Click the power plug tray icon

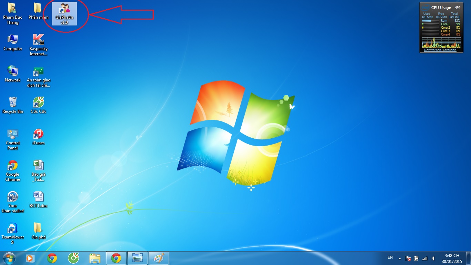416,258
